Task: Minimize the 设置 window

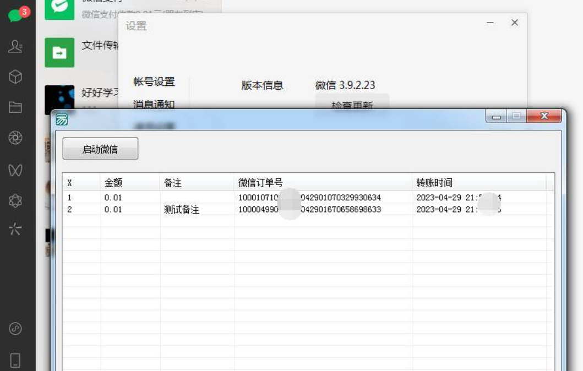Action: [490, 23]
